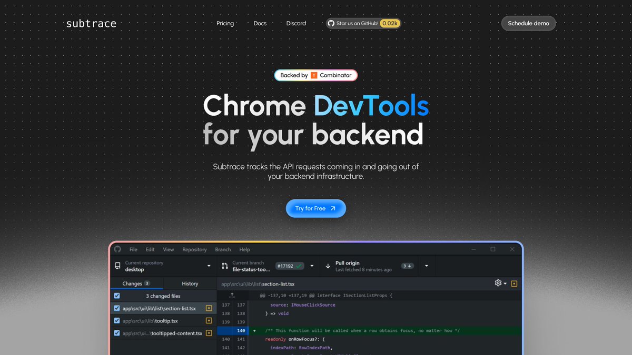Click modified status icon for tooltip.tsx

point(209,320)
